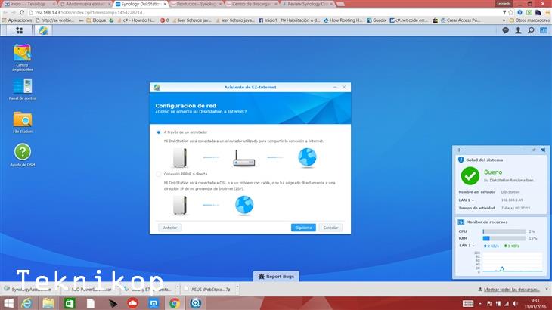Click the Cancelar button
The width and height of the screenshot is (552, 310).
(330, 228)
